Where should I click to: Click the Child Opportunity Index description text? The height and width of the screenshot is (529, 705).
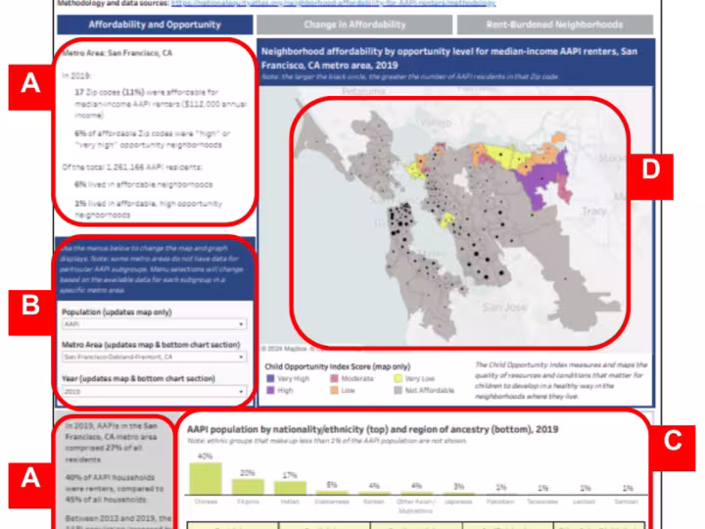tap(561, 380)
